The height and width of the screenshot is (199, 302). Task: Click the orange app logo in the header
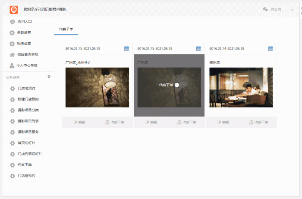[14, 9]
